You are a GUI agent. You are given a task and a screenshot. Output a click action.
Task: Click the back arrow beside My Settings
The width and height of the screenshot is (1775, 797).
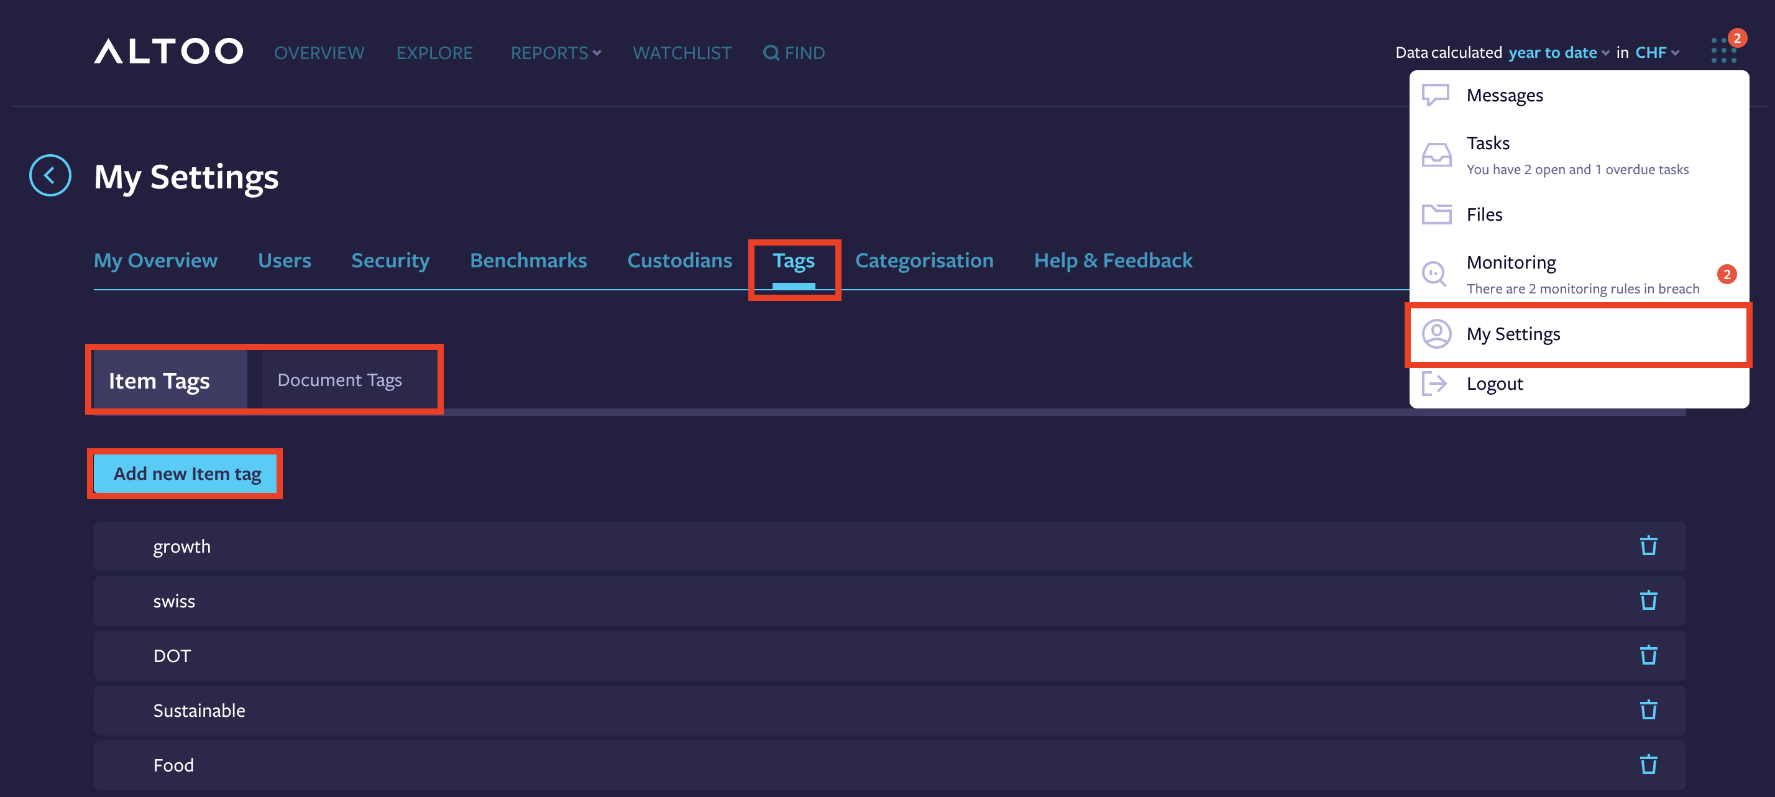click(x=50, y=175)
